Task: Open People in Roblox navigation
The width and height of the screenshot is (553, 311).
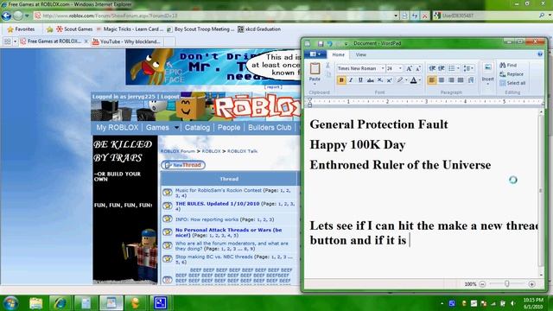Action: pos(229,128)
